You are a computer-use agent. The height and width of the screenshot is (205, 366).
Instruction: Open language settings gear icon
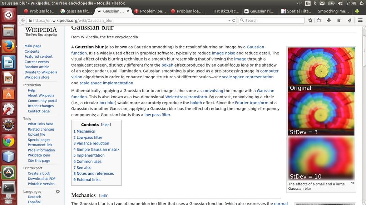pos(58,191)
